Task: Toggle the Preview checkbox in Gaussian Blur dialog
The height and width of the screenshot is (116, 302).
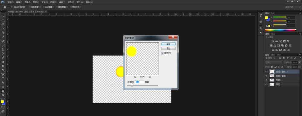Action: point(162,53)
